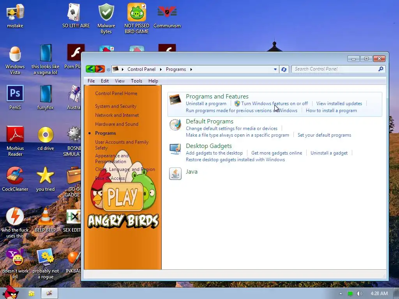Open the 'mistake' desktop icon
Viewport: 399px width, 299px height.
(x=15, y=15)
